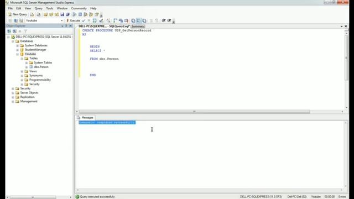
Task: Select the Messages tab
Action: 85,118
